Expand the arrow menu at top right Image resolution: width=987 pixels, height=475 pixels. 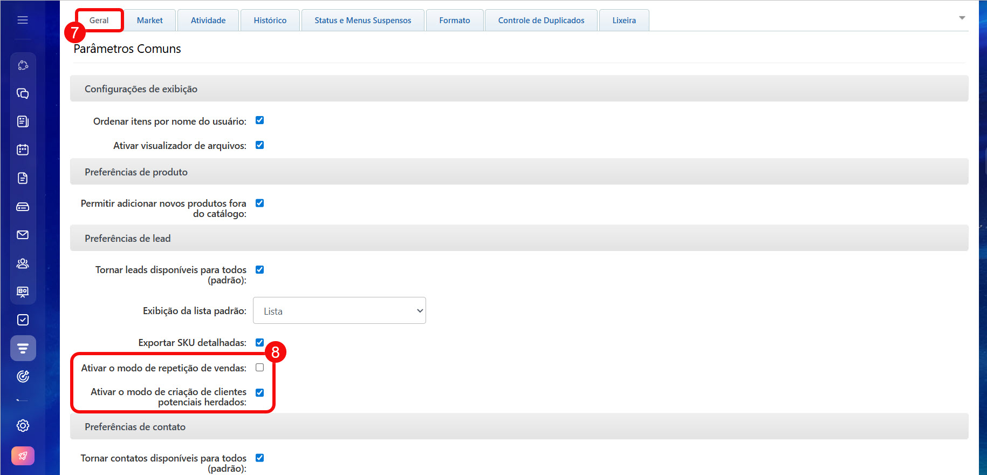(x=962, y=18)
